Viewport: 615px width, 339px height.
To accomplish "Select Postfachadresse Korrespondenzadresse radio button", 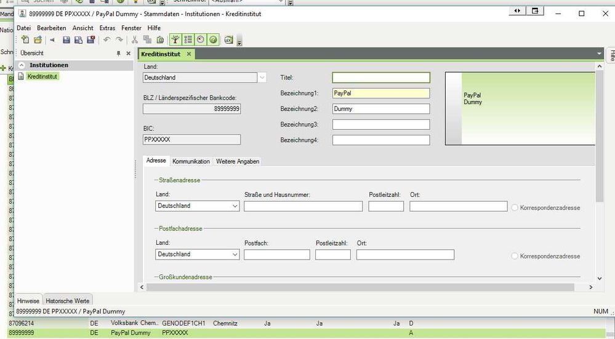I will (x=515, y=257).
